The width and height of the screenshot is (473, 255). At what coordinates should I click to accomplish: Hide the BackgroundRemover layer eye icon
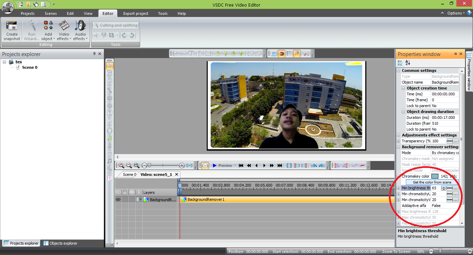(x=118, y=199)
